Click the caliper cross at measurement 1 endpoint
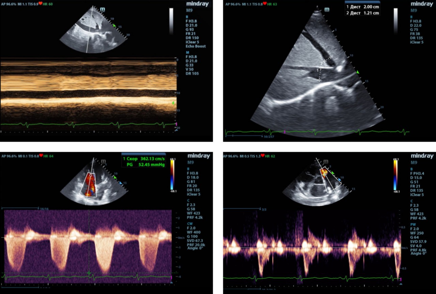The height and width of the screenshot is (294, 436). point(319,80)
